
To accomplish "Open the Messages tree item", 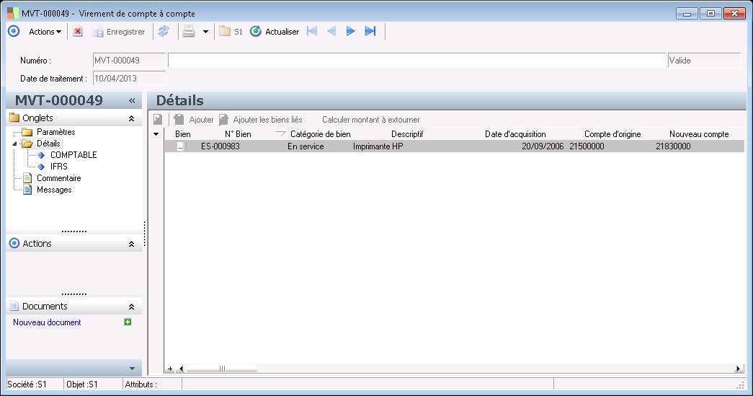I will [x=54, y=190].
